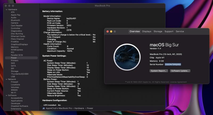Open Storage under Hardware
213x115 pixels.
(x=15, y=71)
